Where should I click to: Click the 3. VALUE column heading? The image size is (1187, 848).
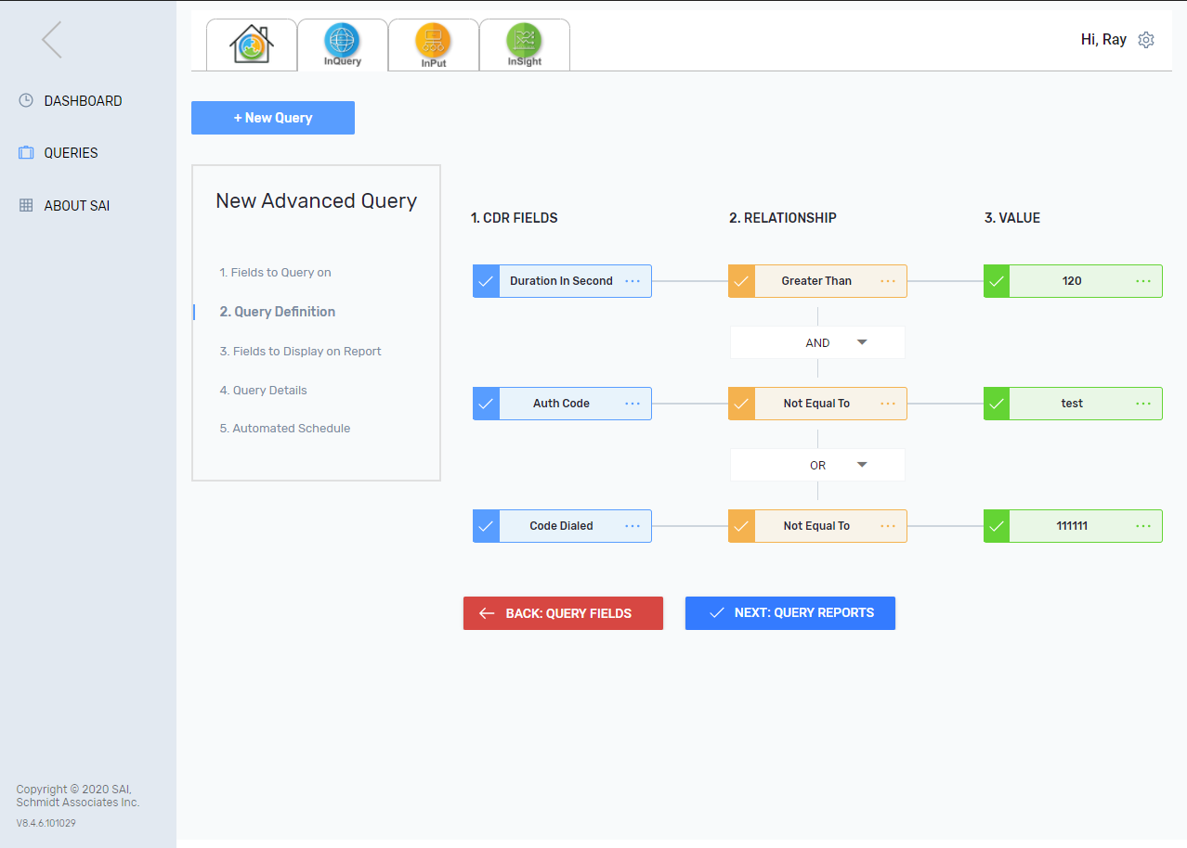pos(1012,218)
